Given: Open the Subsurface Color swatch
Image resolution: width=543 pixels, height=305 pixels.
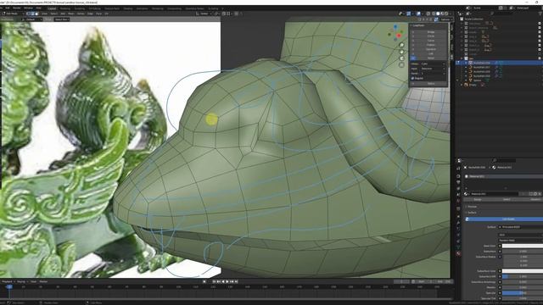Looking at the screenshot, I should pos(523,271).
